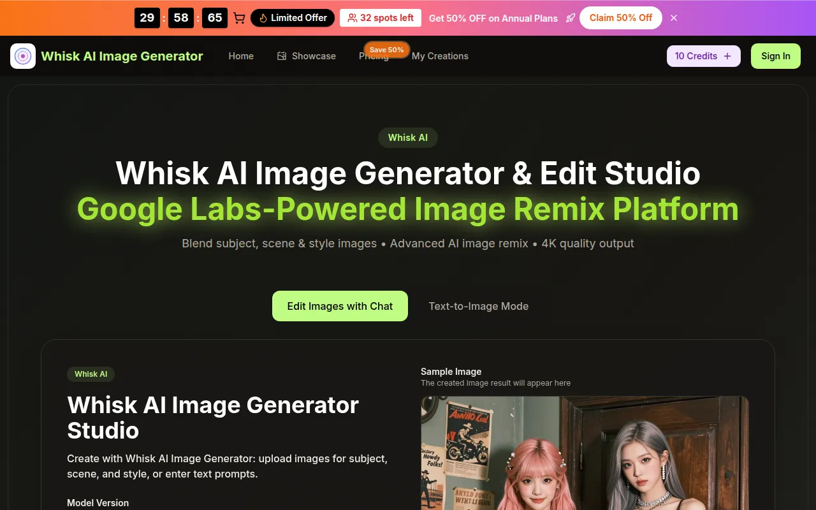Viewport: 816px width, 510px height.
Task: Select the Edit Images with Chat mode
Action: point(340,306)
